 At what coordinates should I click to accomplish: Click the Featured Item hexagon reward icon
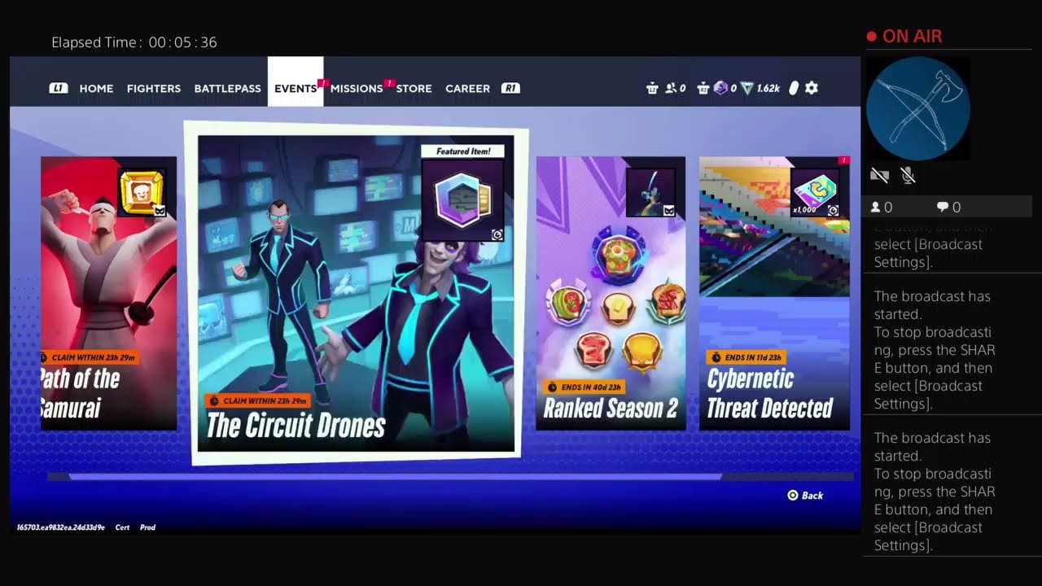(x=462, y=201)
